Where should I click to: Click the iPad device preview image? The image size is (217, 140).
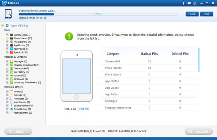click(x=77, y=76)
